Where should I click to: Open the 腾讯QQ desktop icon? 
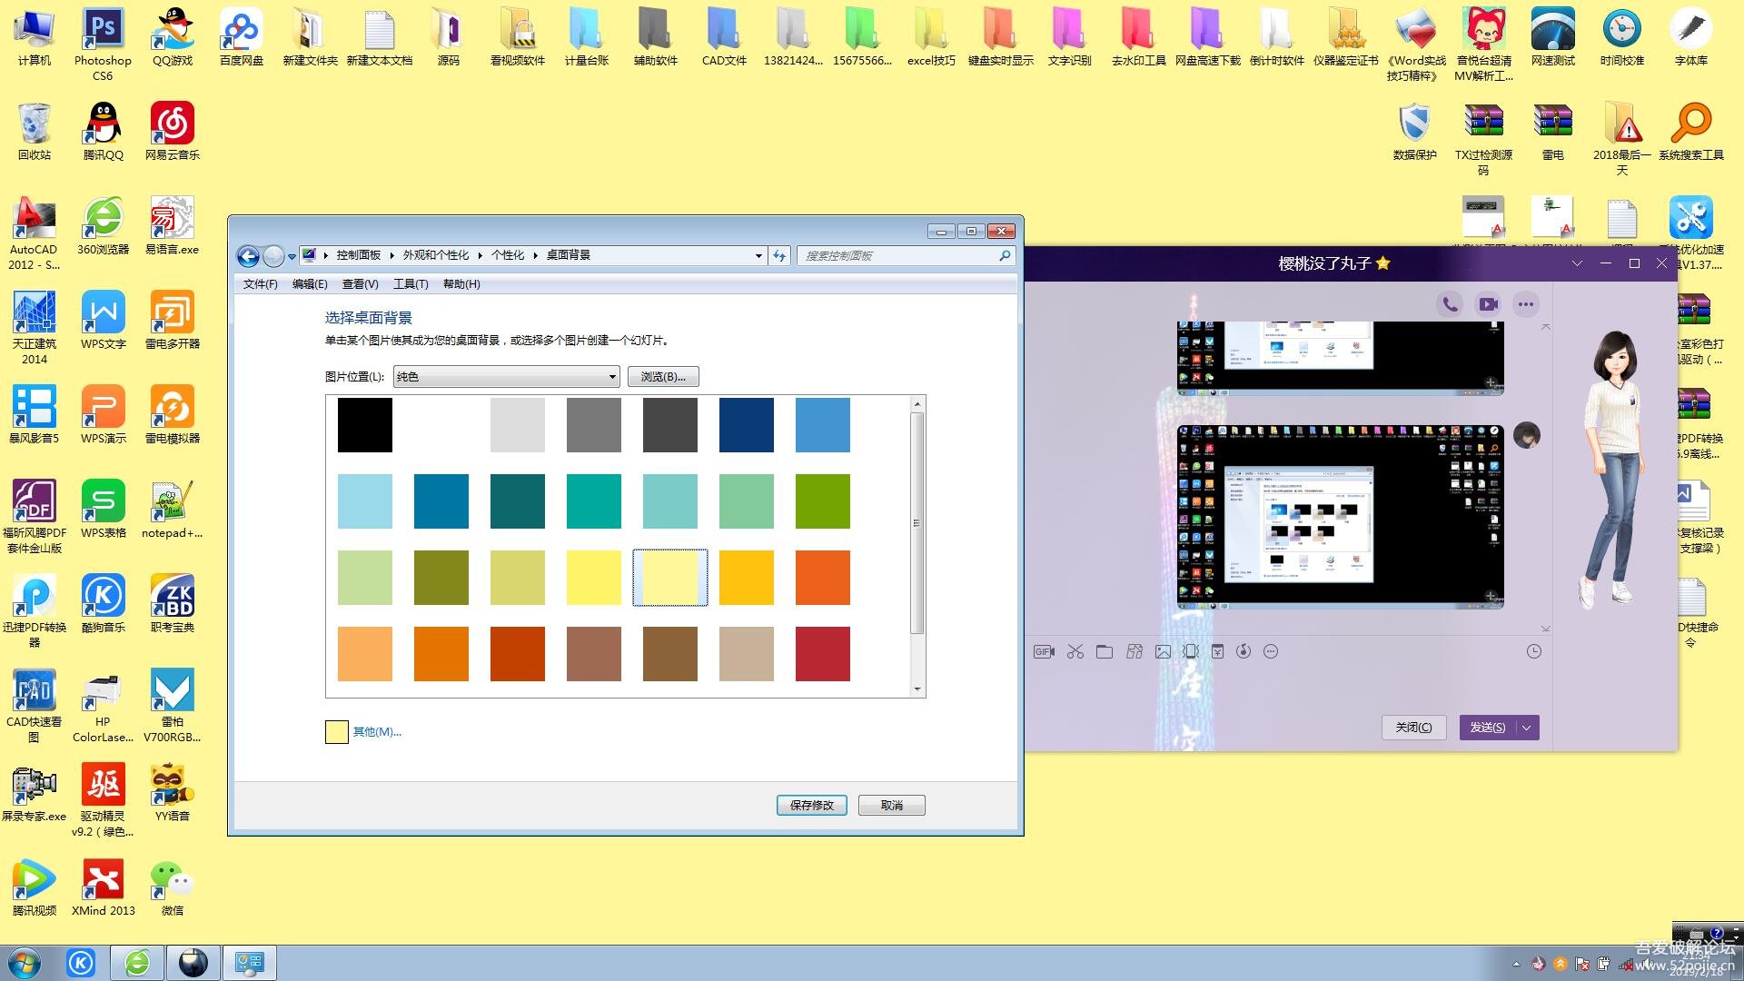point(103,131)
